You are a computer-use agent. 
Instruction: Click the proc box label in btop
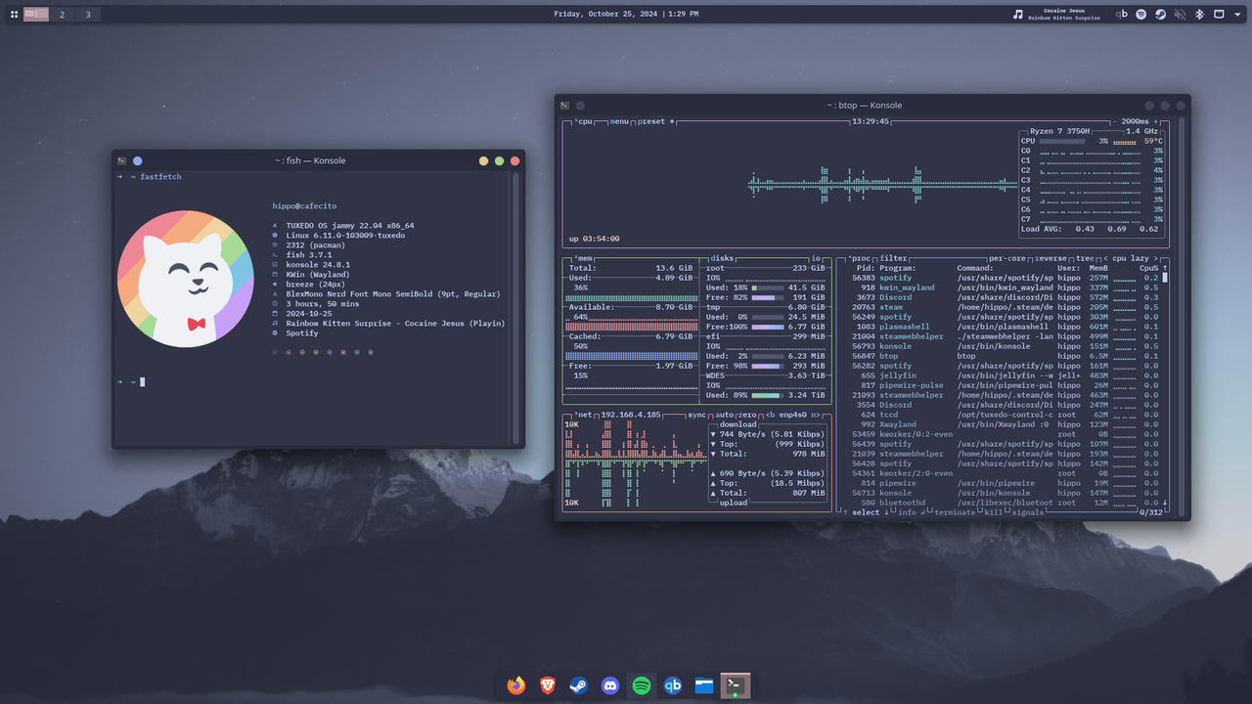[859, 258]
